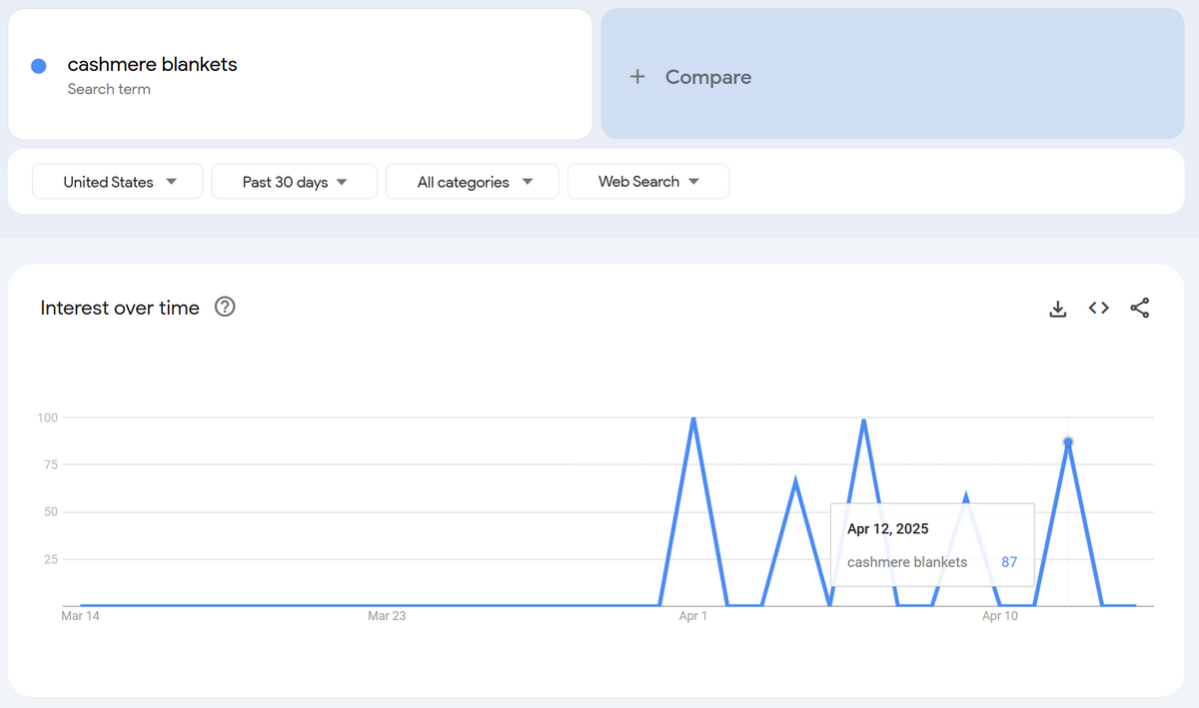This screenshot has height=708, width=1199.
Task: Add a comparison search term
Action: [x=709, y=76]
